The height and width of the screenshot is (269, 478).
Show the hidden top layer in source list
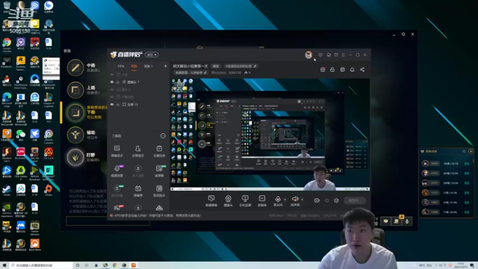(112, 74)
